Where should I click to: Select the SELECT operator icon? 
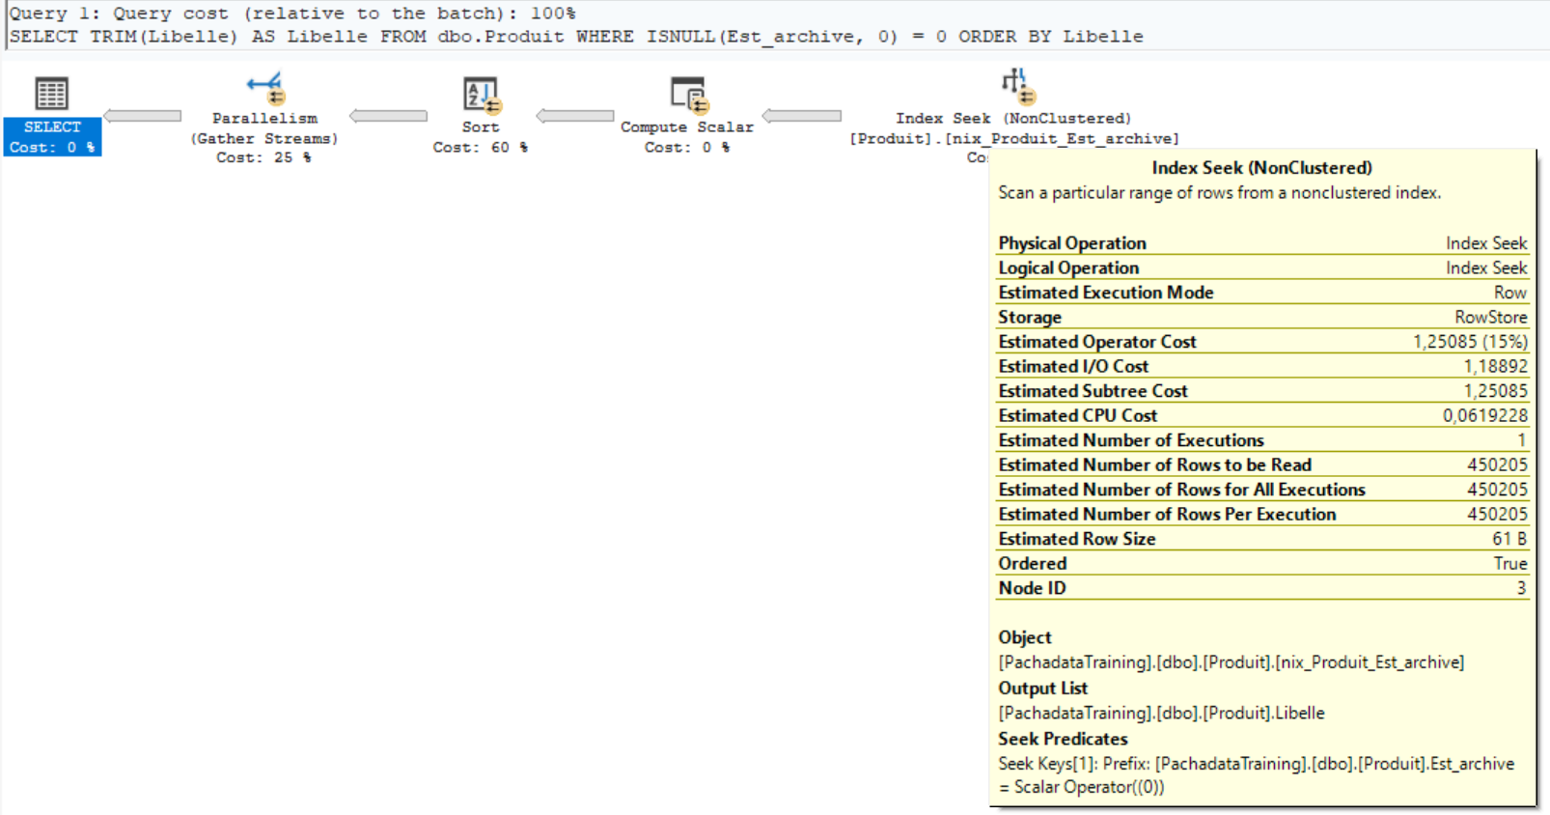51,94
